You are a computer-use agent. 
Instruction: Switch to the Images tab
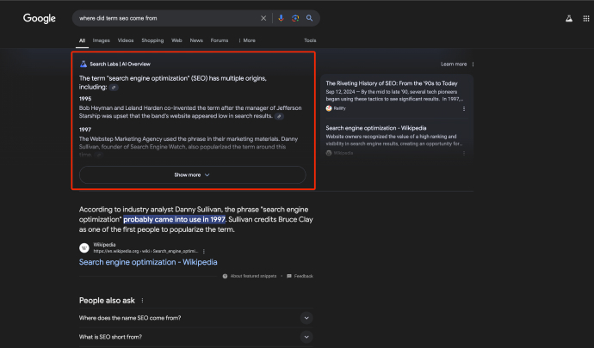point(101,40)
